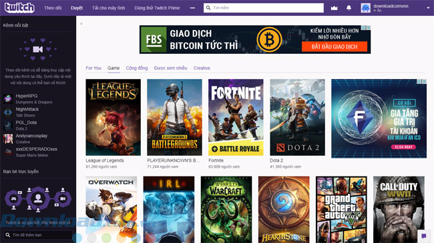Image resolution: width=434 pixels, height=243 pixels.
Task: Click the CLICK NGAY ad button
Action: coord(403,147)
